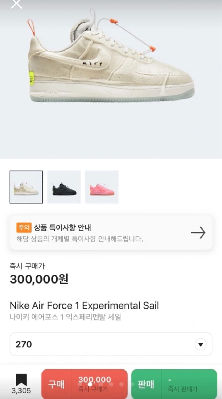
Task: Tap the arrow in the notice banner
Action: (x=198, y=233)
